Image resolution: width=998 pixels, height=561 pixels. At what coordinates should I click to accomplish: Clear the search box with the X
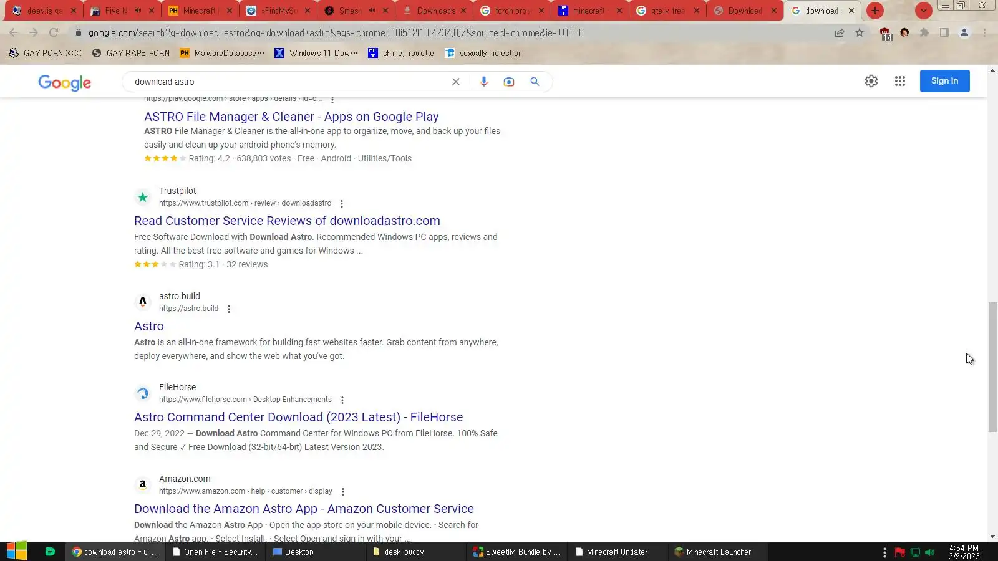[x=456, y=82]
